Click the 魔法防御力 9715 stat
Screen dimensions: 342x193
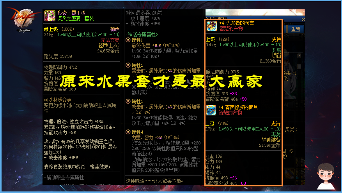[x=222, y=72]
